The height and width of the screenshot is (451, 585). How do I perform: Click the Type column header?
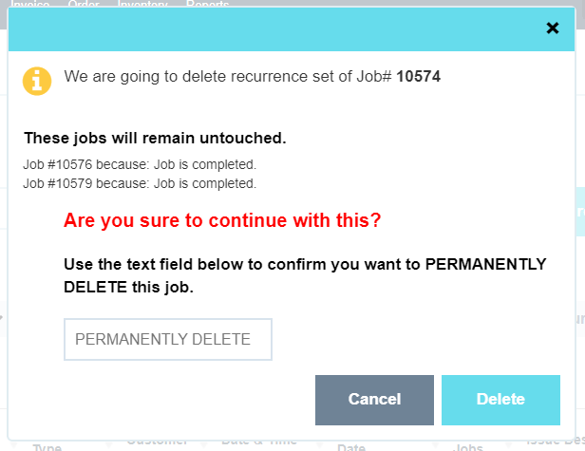pos(47,445)
